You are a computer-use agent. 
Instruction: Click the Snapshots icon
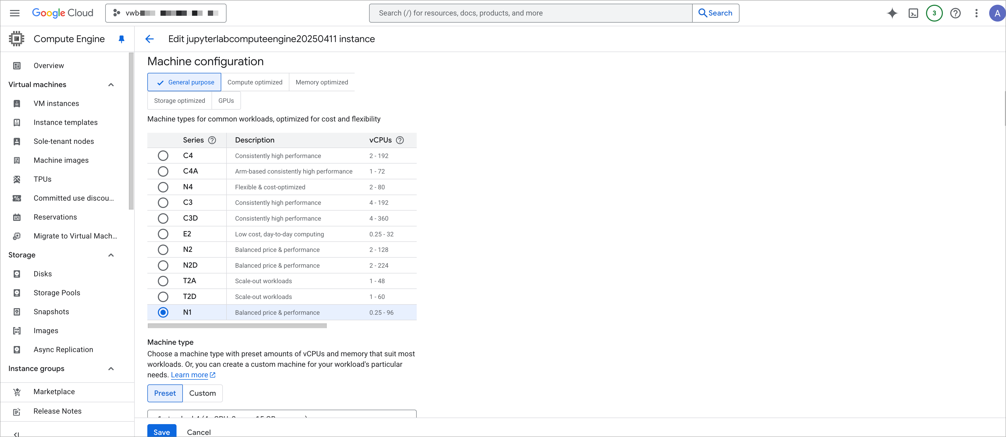coord(17,312)
